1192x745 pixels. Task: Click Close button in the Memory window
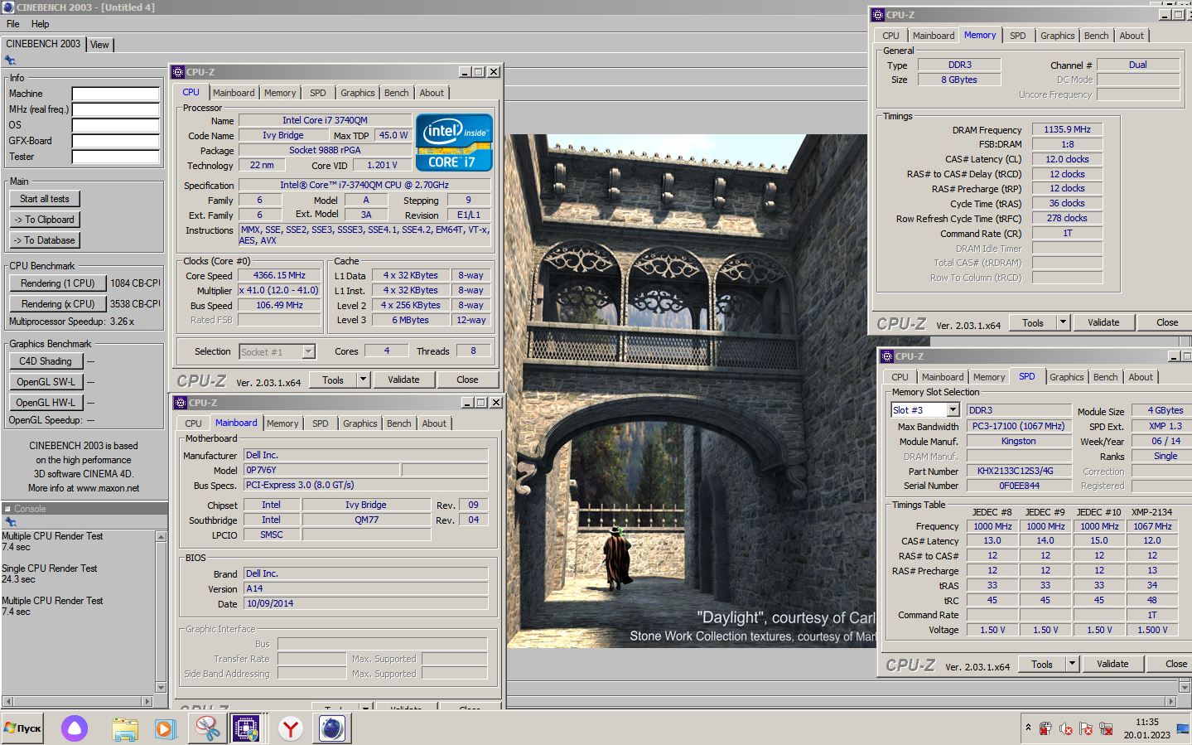pyautogui.click(x=1167, y=322)
